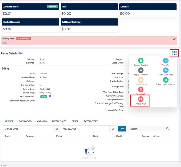Click the Schedule Move-Out icon
181x167 pixels.
(166, 80)
